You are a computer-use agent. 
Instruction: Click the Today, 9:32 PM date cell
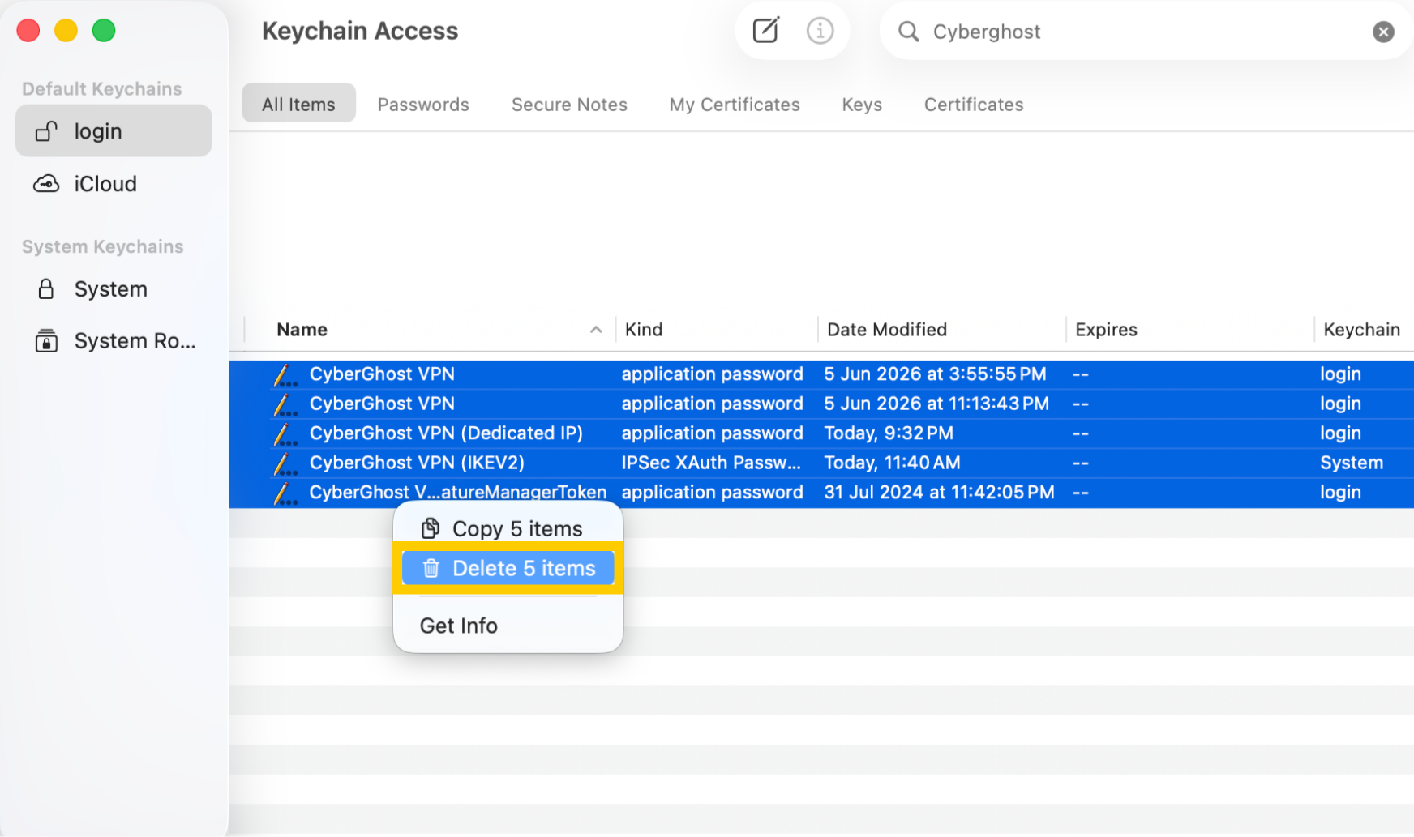point(889,433)
